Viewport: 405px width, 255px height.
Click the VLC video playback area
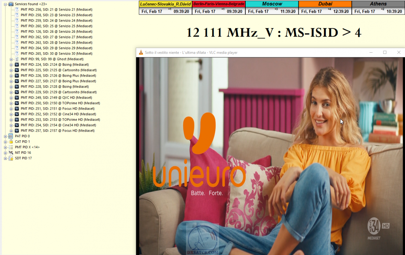[270, 155]
